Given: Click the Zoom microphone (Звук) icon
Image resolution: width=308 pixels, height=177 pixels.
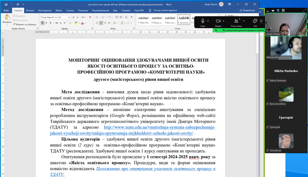Looking at the screenshot, I should tap(203, 21).
